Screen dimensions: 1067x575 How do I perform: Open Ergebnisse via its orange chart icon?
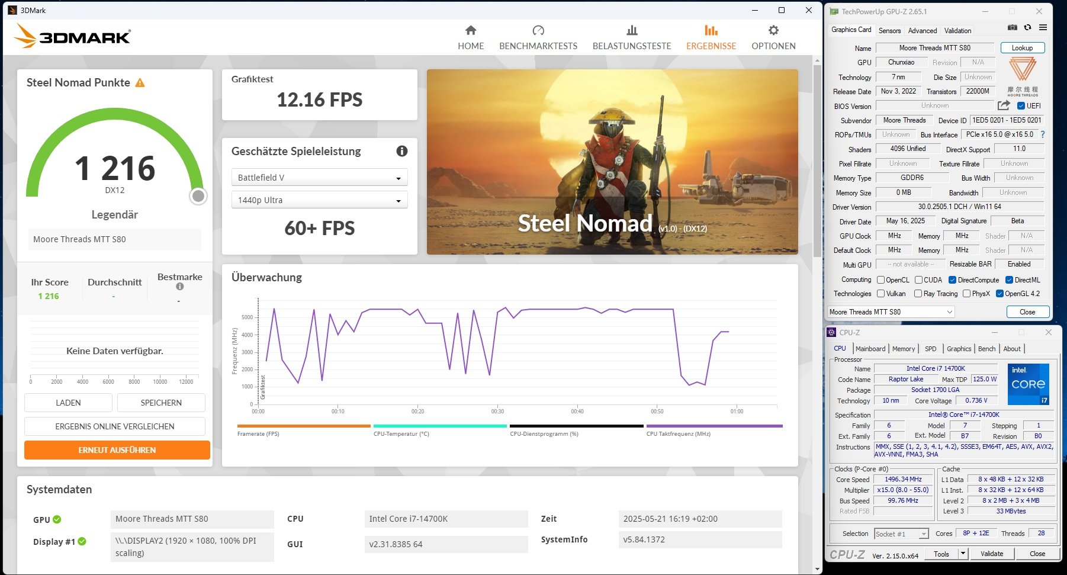click(x=711, y=30)
